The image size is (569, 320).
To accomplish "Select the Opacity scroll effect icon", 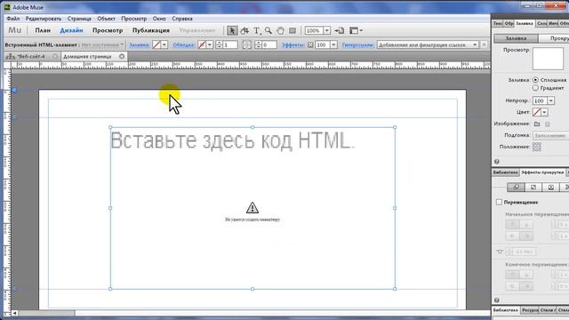I will click(x=533, y=187).
